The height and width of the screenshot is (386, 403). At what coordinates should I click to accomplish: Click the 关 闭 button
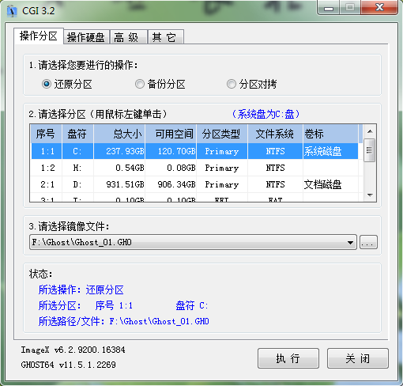click(x=358, y=358)
